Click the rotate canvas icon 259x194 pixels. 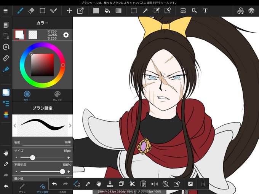pos(6,47)
